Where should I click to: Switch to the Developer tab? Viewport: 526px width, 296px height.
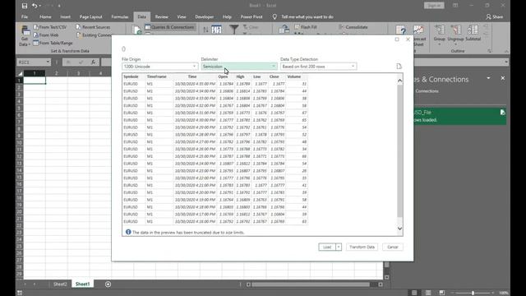point(205,16)
